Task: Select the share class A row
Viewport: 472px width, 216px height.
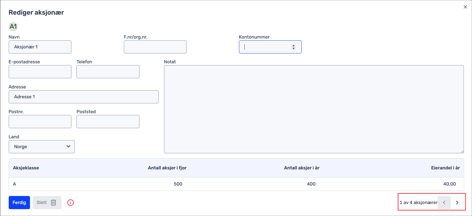Action: pos(236,184)
